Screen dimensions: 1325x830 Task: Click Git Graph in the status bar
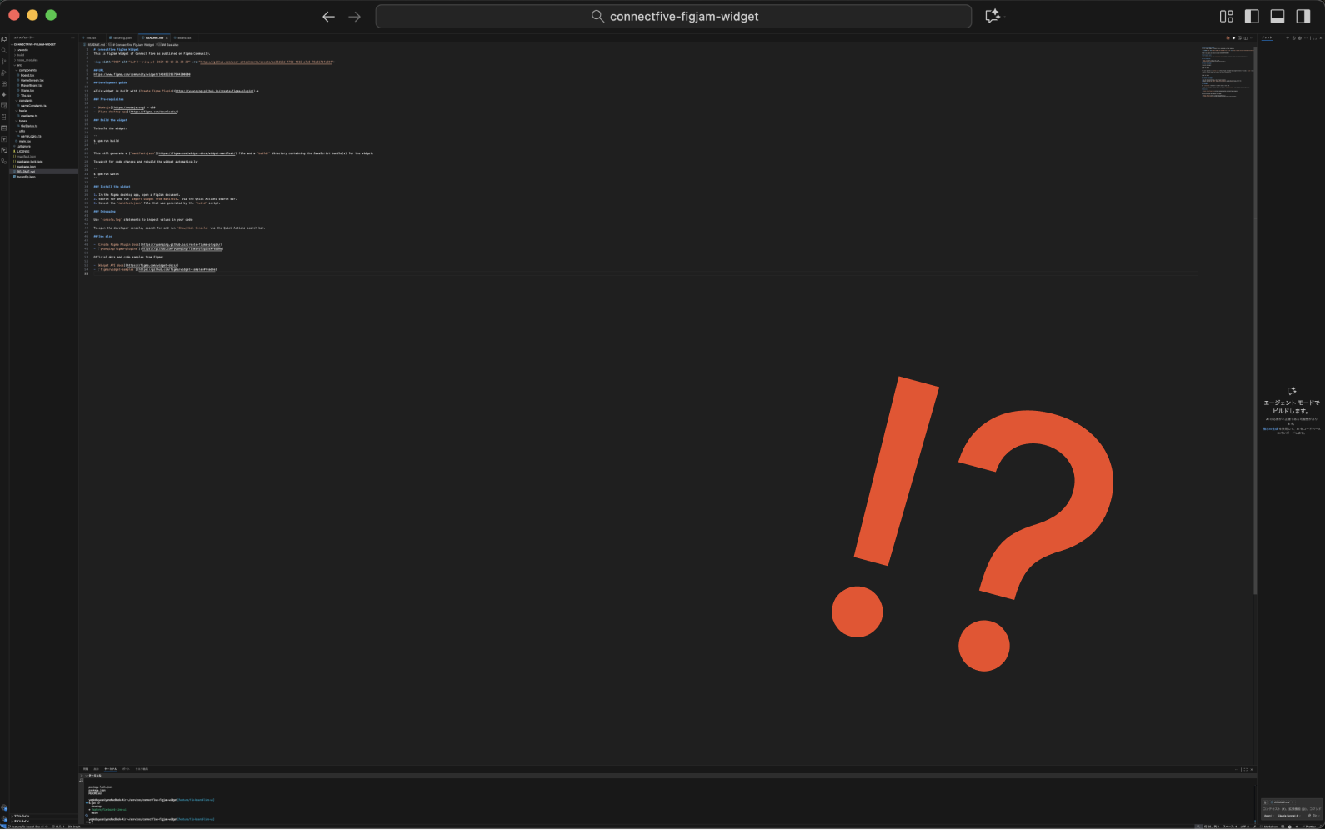pos(74,827)
